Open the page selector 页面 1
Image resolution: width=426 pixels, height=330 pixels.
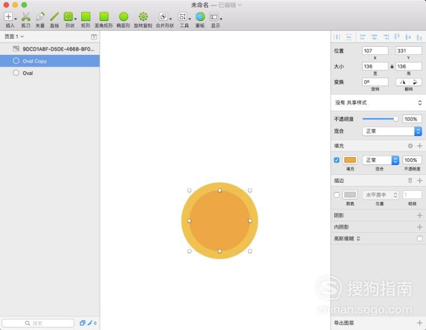point(14,36)
